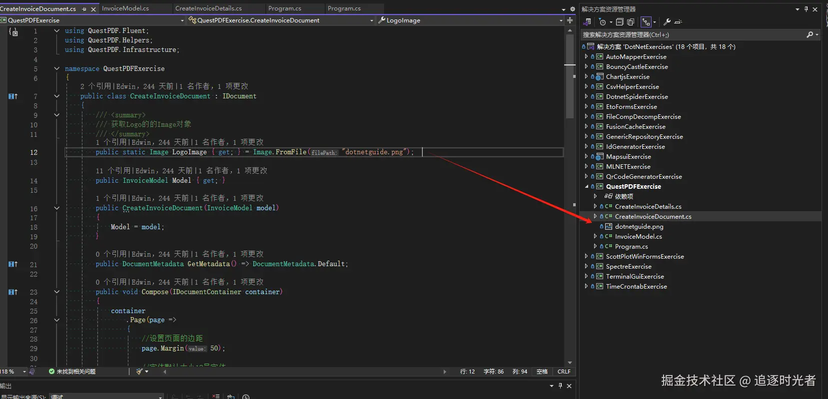Click the split editor window icon
The width and height of the screenshot is (828, 399).
(570, 20)
